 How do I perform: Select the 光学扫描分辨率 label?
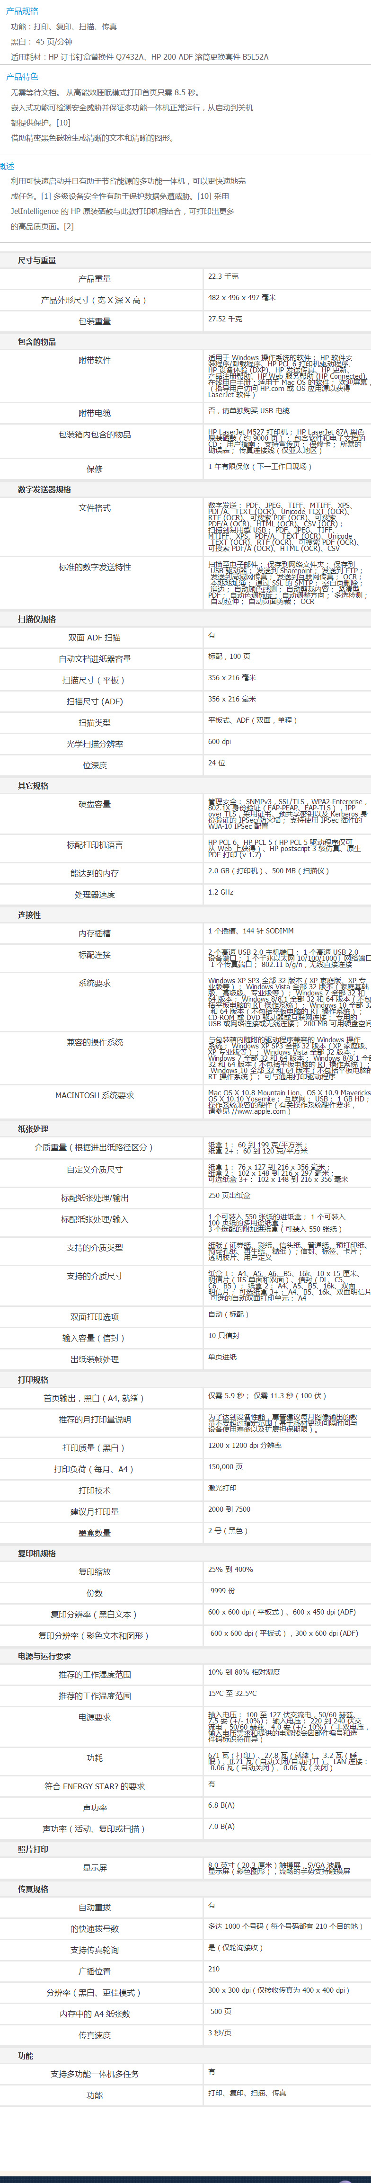[94, 744]
